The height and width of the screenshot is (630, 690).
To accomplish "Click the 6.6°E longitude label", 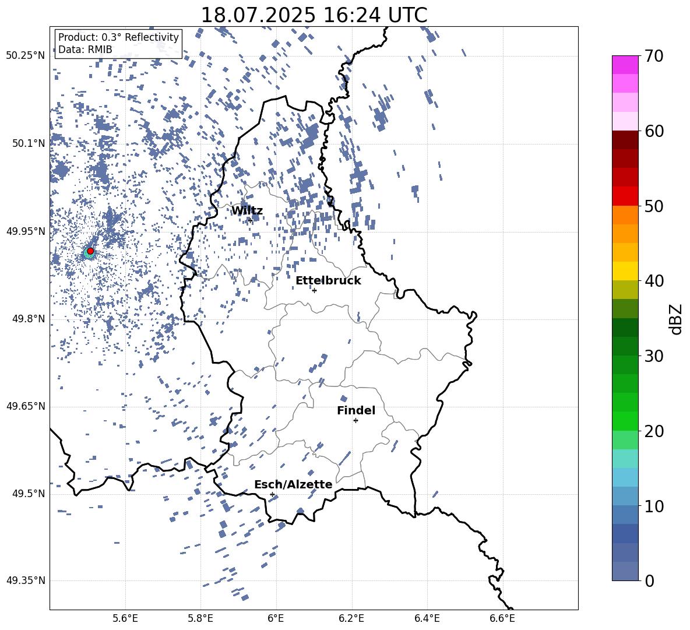I will [502, 619].
